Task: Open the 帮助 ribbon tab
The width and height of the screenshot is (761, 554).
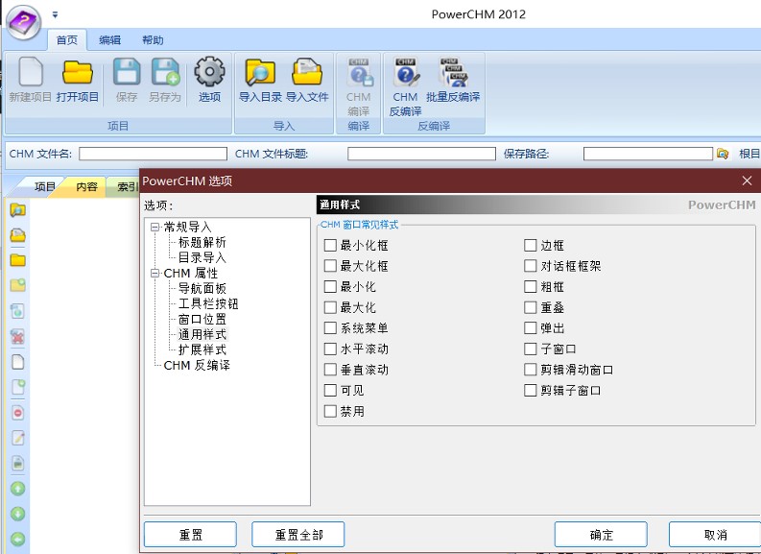Action: coord(152,40)
